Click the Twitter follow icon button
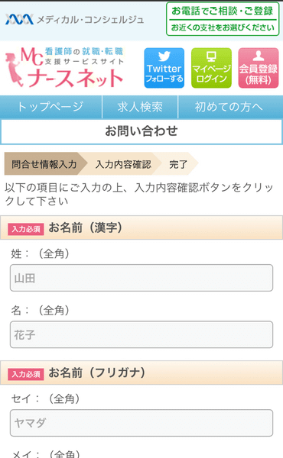This screenshot has width=283, height=458. [164, 68]
